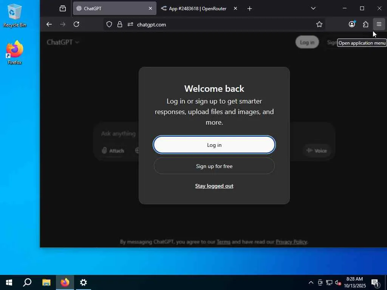Maximize the Firefox window
Image resolution: width=387 pixels, height=290 pixels.
(362, 8)
